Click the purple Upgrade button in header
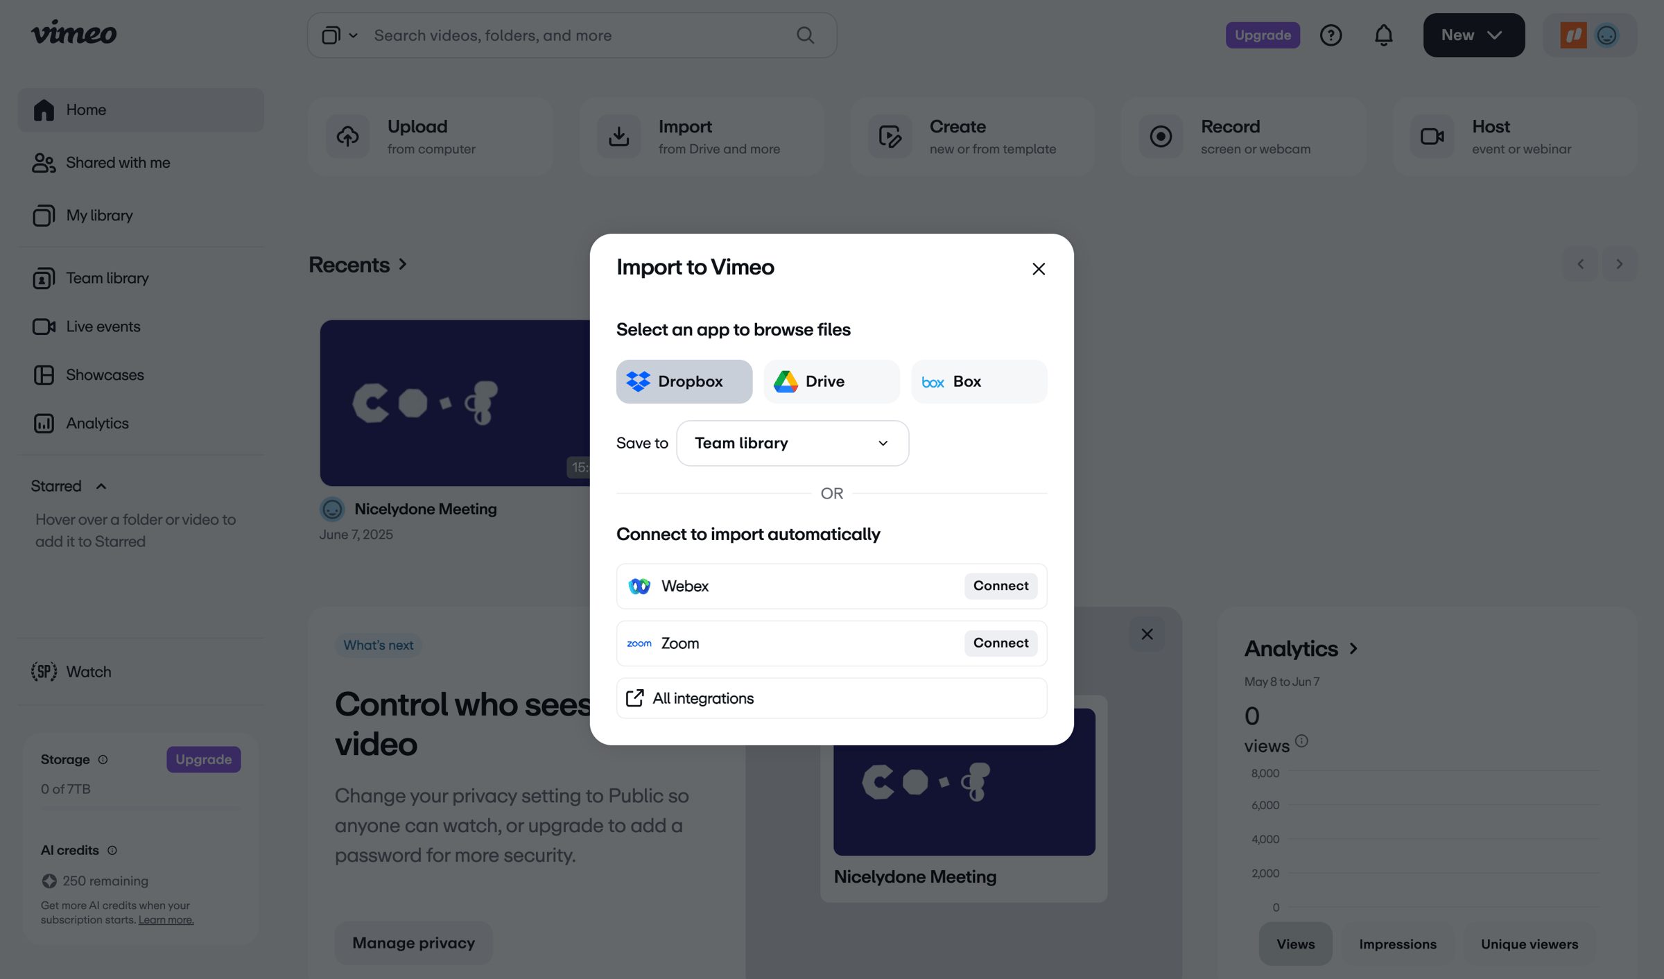Viewport: 1664px width, 979px height. coord(1263,35)
